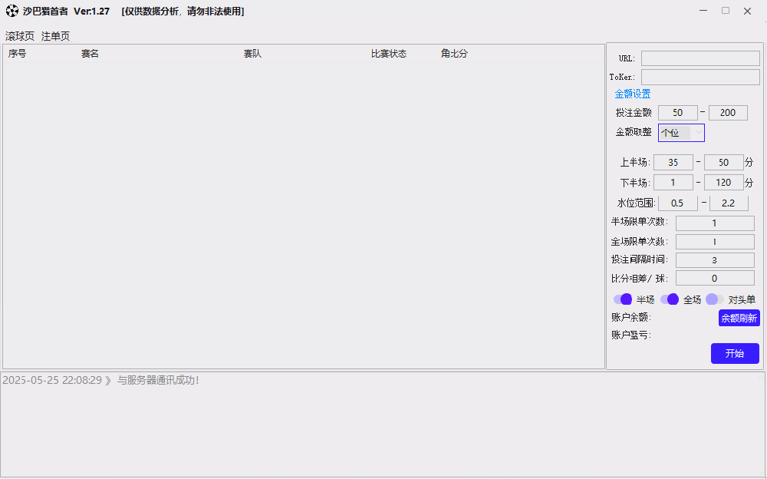Viewport: 767px width, 479px height.
Task: Click the 赛名 column header
Action: (x=90, y=54)
